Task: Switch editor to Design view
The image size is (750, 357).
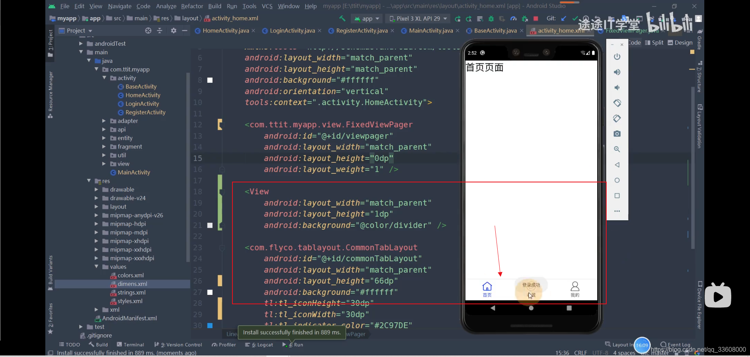Action: [680, 43]
